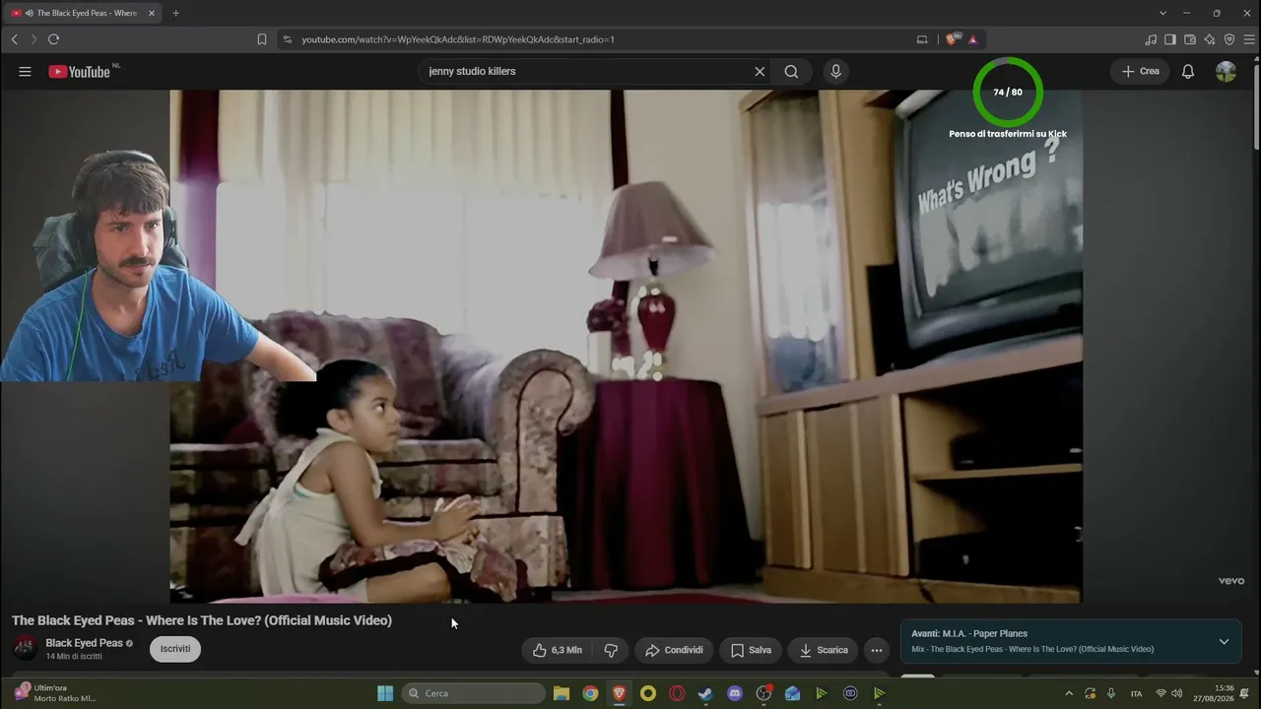Open Leo AI sparkle icon
The width and height of the screenshot is (1261, 709).
[1210, 39]
